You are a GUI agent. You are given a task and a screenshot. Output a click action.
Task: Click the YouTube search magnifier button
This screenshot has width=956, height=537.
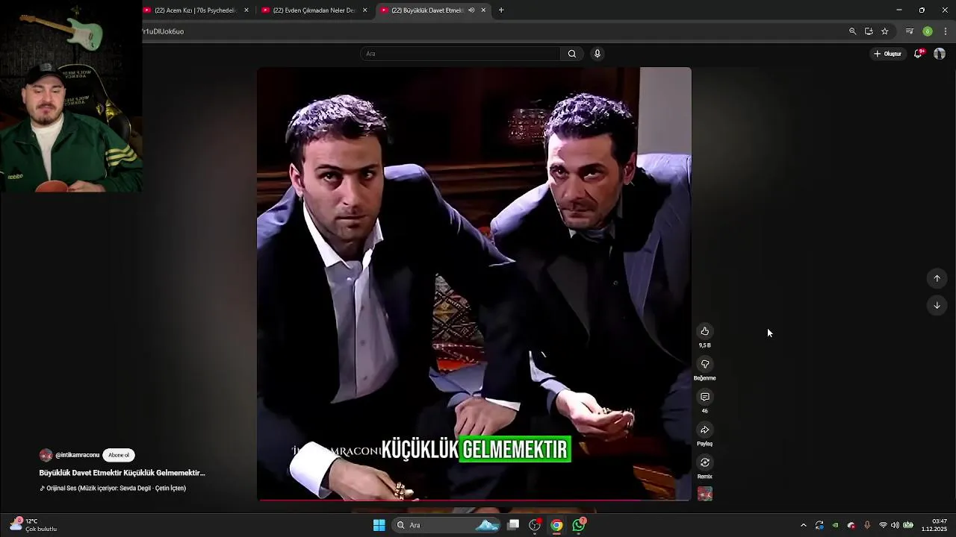coord(571,54)
